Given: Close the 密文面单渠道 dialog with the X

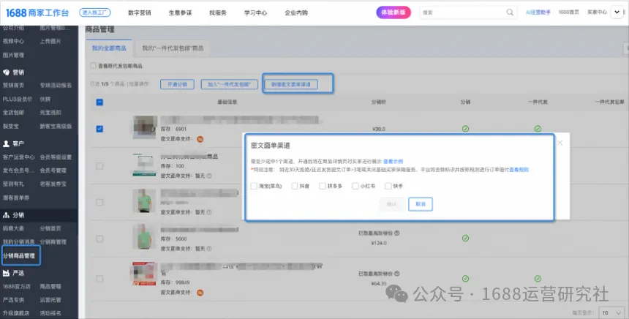Looking at the screenshot, I should pyautogui.click(x=560, y=143).
